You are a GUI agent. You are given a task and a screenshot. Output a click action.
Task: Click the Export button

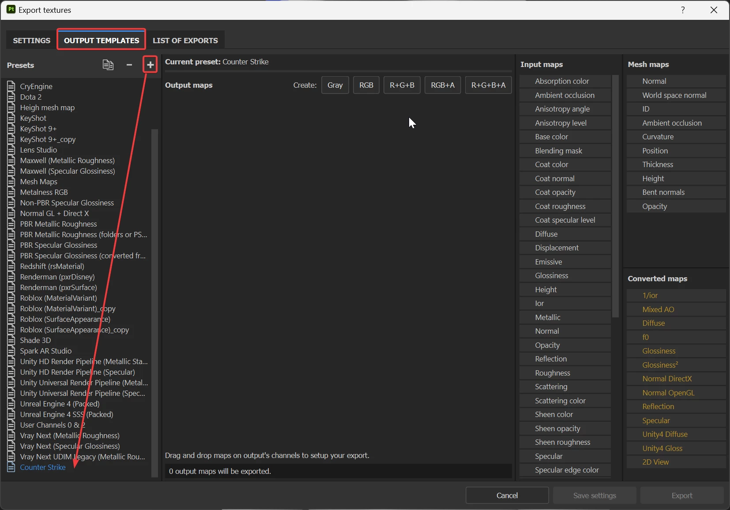click(x=682, y=495)
